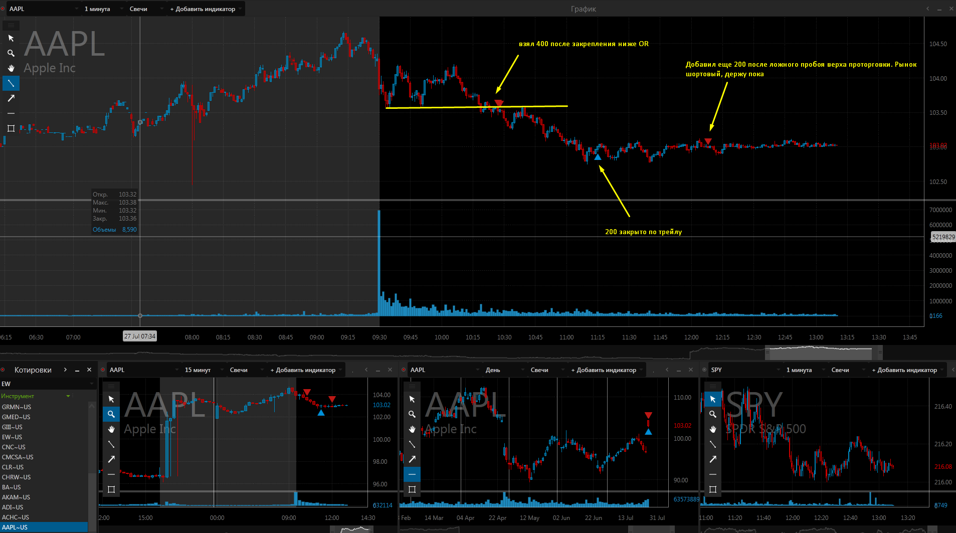Select GRMN~US in the quotes list
Viewport: 956px width, 533px height.
[44, 407]
